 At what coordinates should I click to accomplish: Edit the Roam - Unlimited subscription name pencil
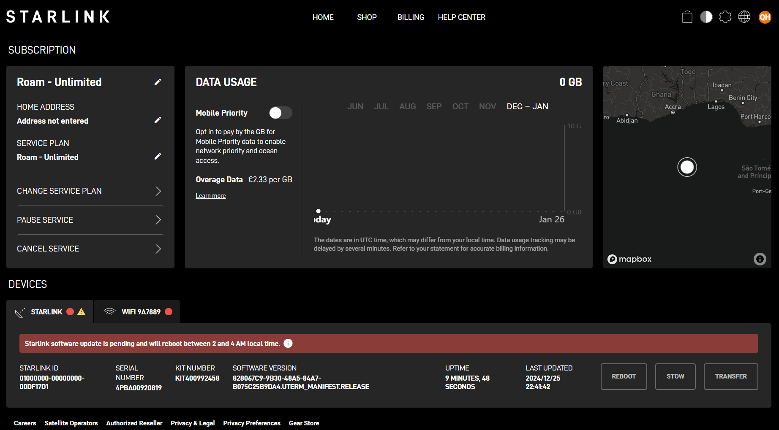click(158, 82)
